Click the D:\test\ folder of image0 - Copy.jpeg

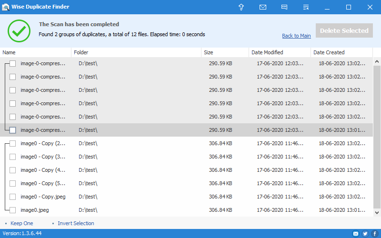[88, 197]
